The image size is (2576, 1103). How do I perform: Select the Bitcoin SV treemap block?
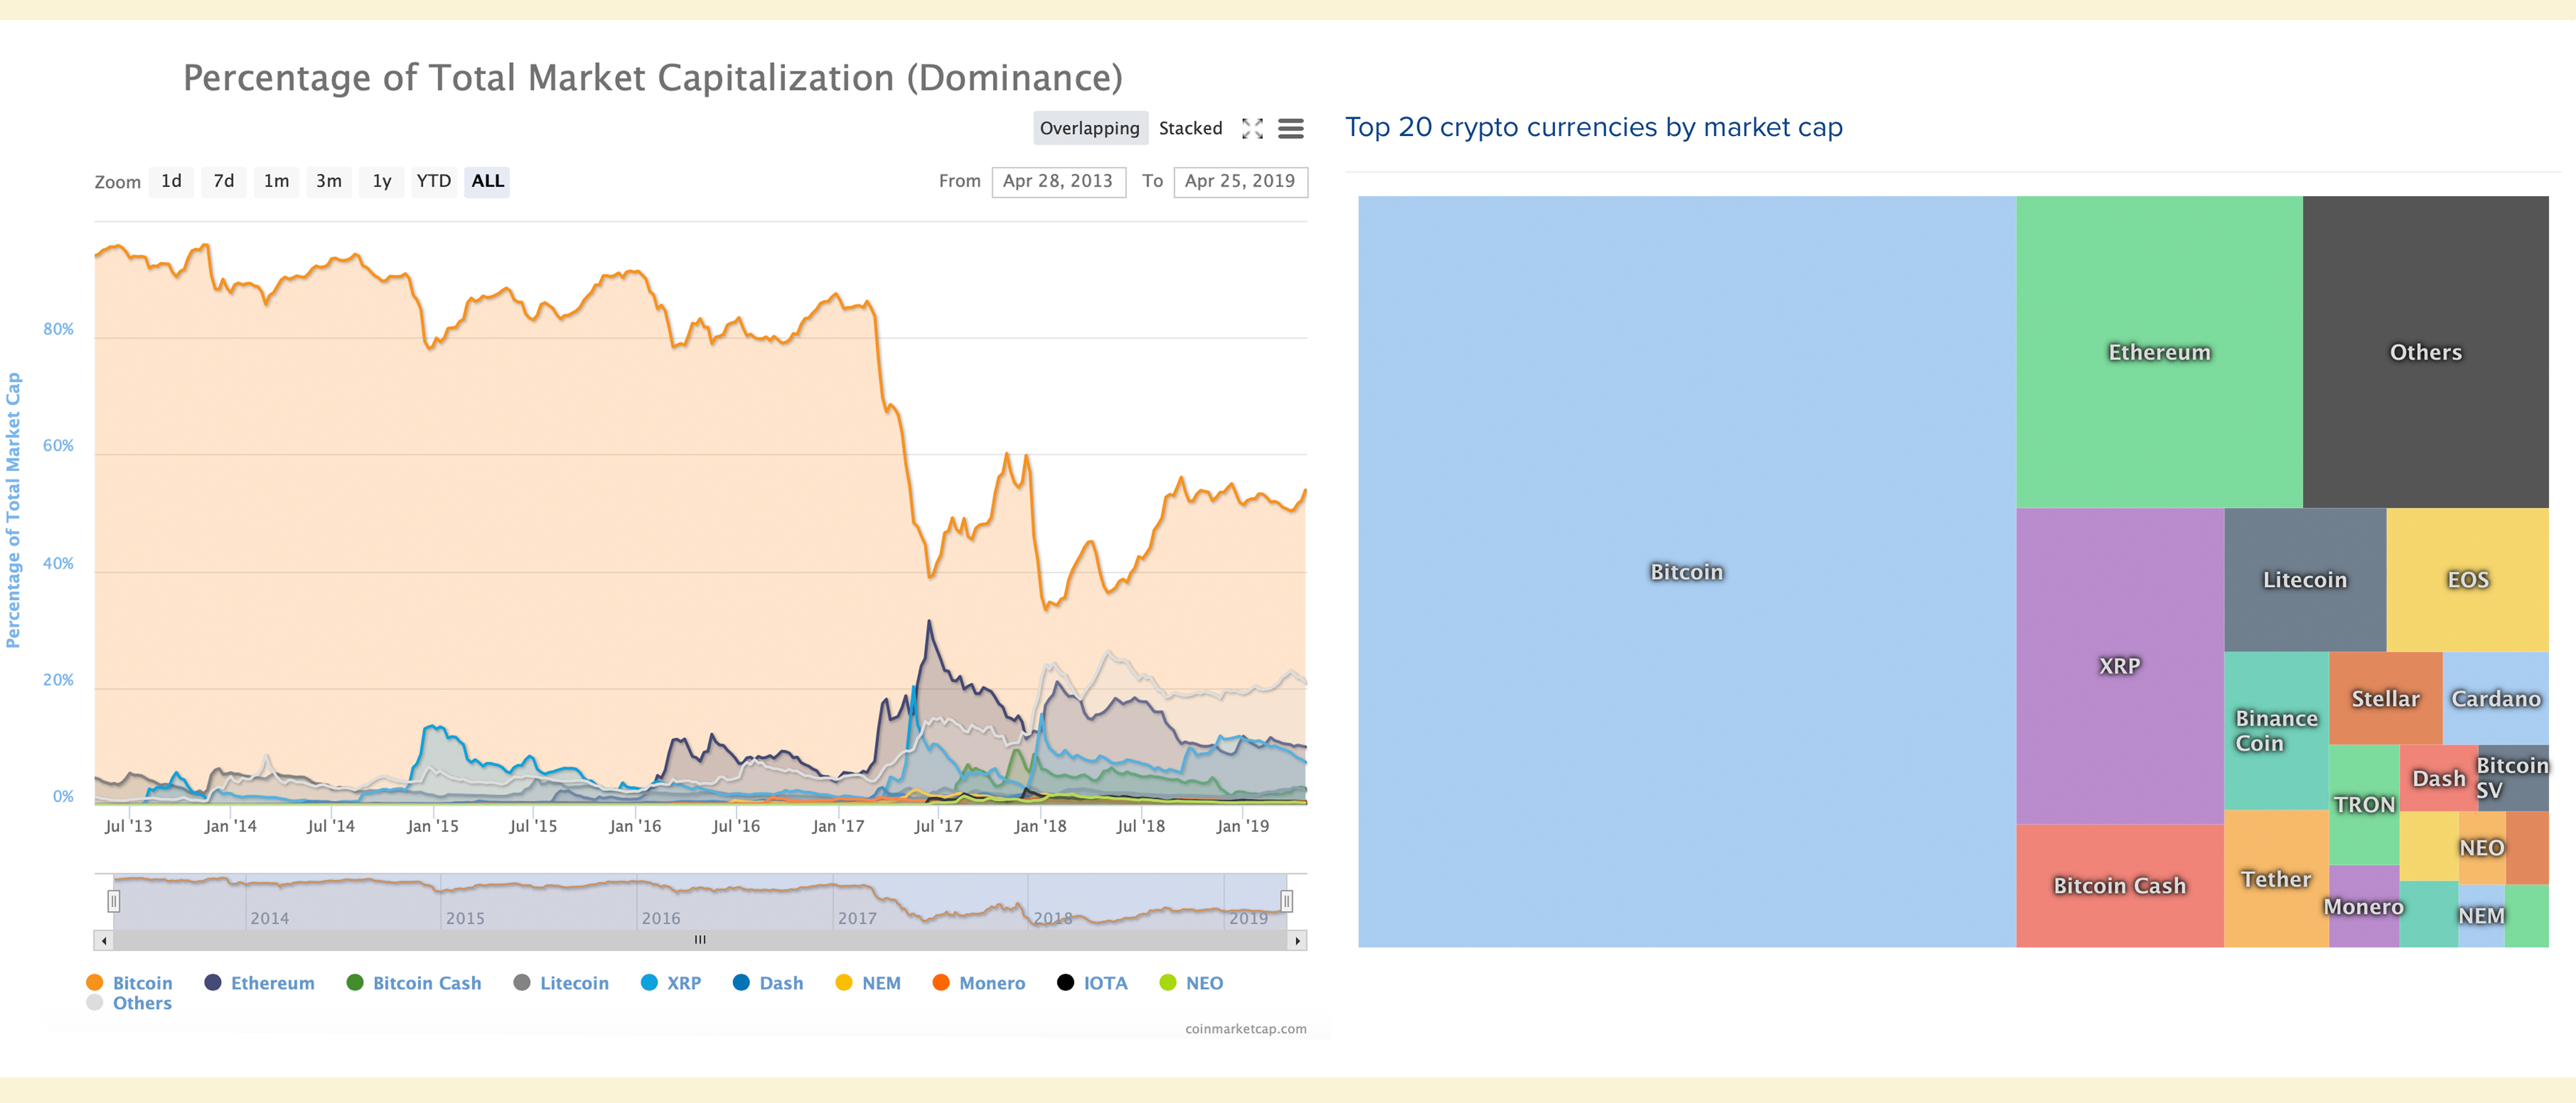(x=2513, y=777)
